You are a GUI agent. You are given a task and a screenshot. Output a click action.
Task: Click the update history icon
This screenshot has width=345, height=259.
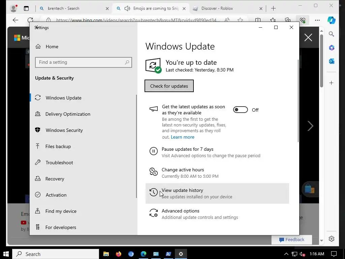[x=154, y=192]
